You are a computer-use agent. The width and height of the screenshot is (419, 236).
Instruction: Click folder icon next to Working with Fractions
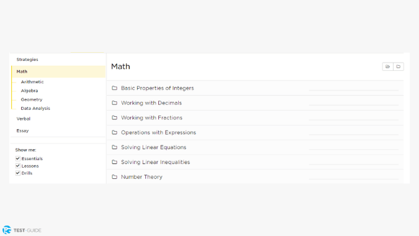coord(115,117)
